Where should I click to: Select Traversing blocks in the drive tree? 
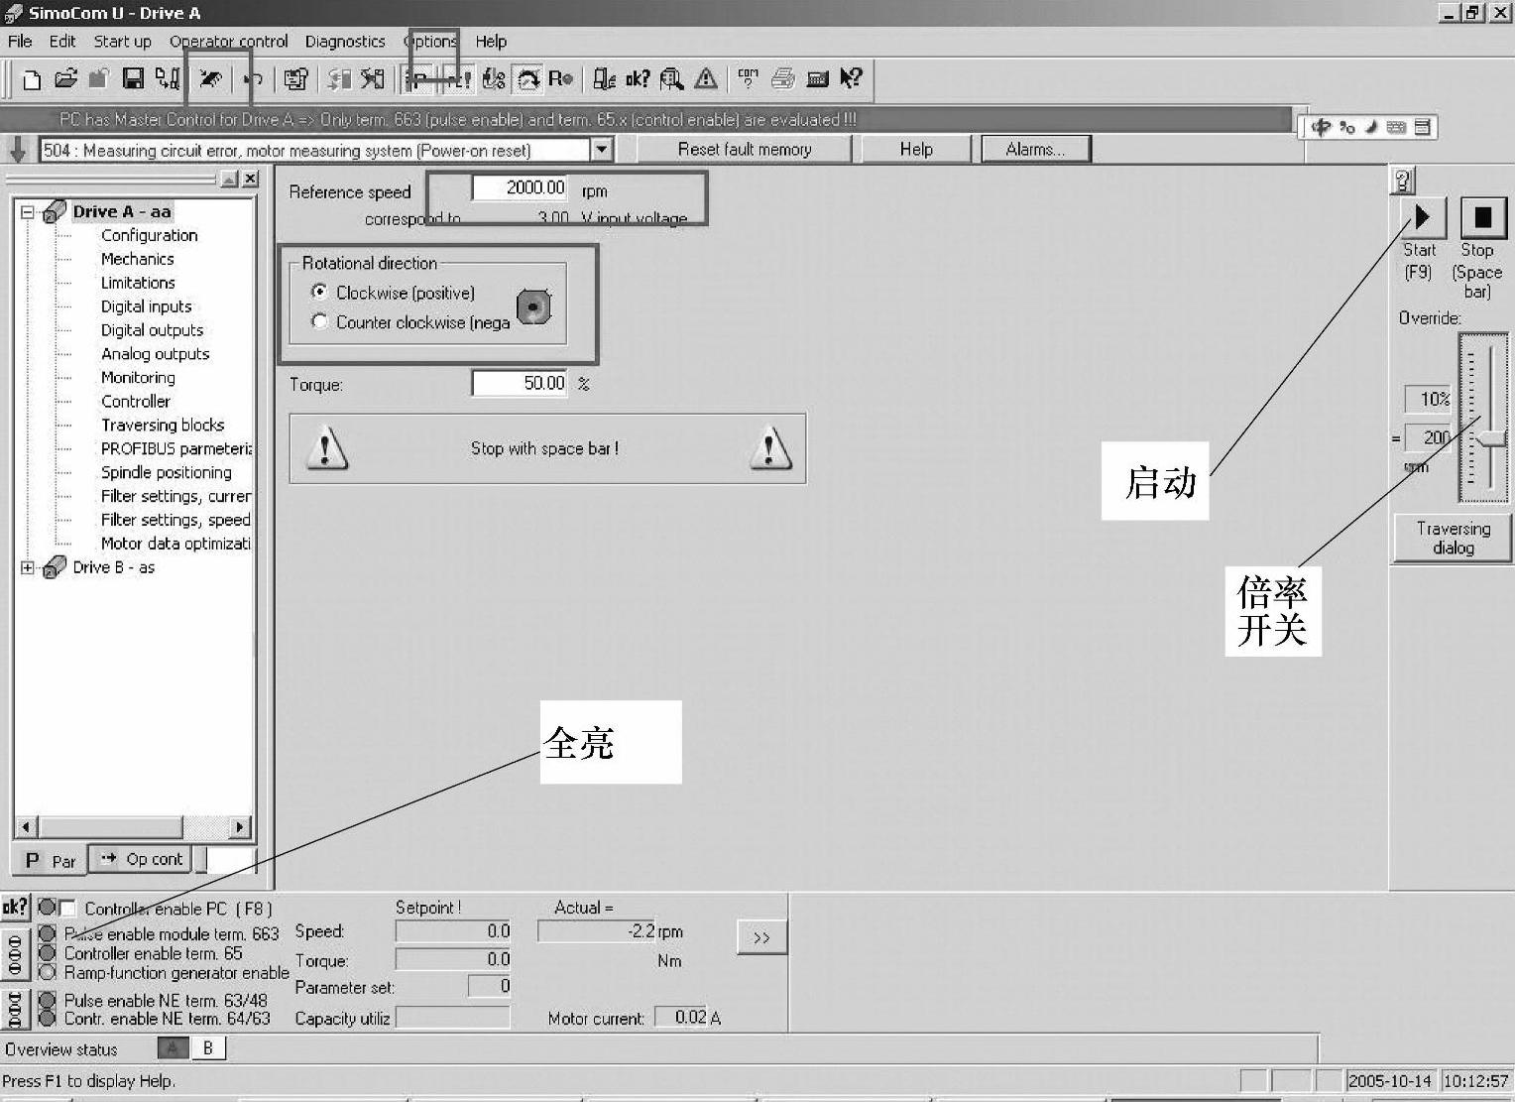pyautogui.click(x=163, y=425)
